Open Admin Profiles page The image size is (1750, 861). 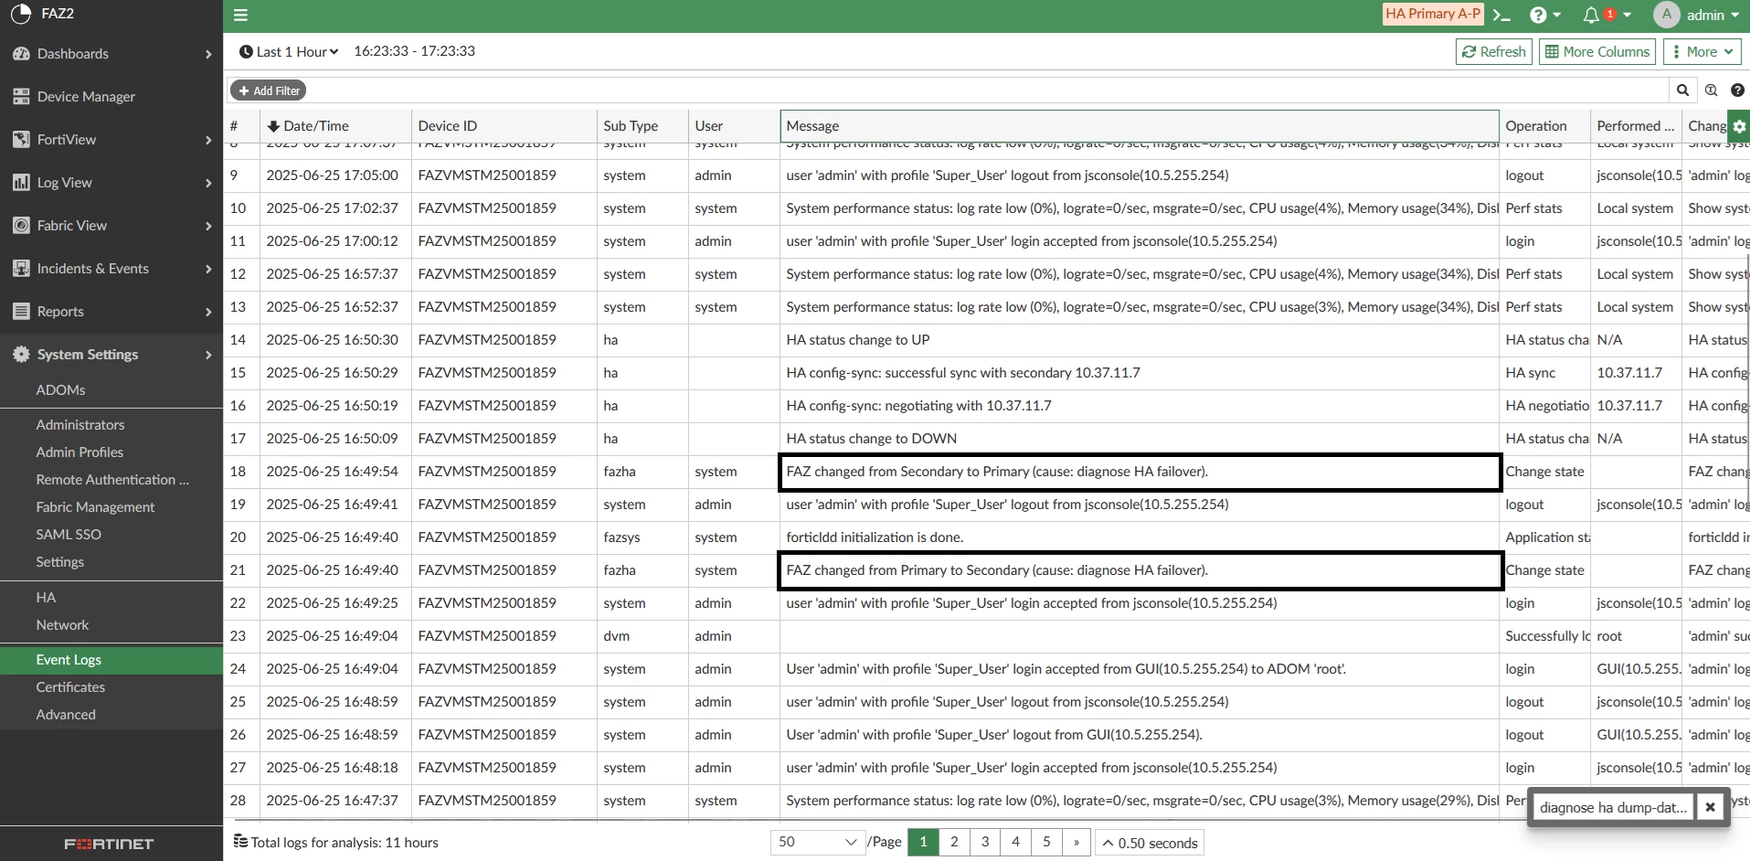[x=80, y=452]
